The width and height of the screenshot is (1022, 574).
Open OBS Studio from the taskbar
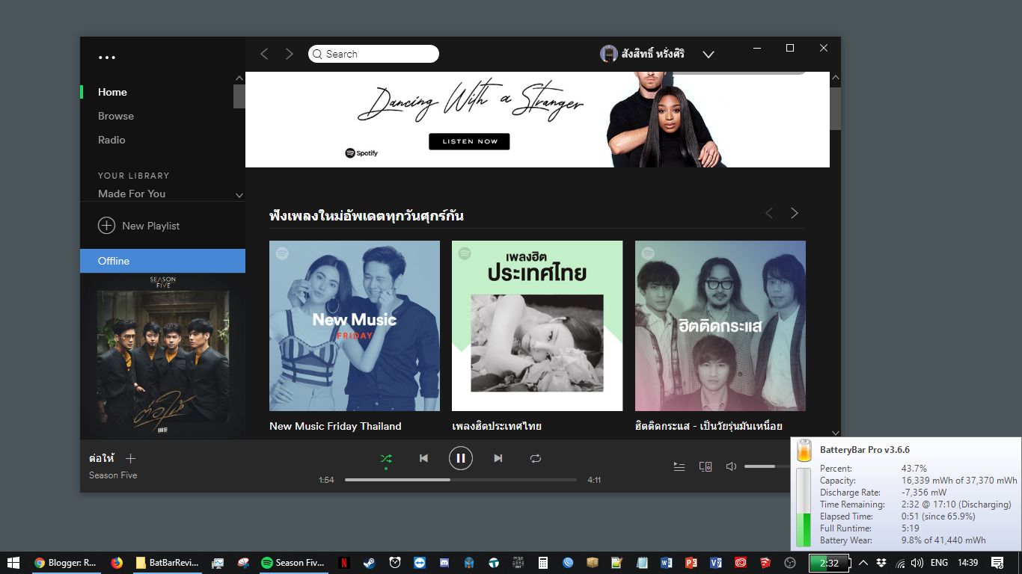tap(790, 563)
